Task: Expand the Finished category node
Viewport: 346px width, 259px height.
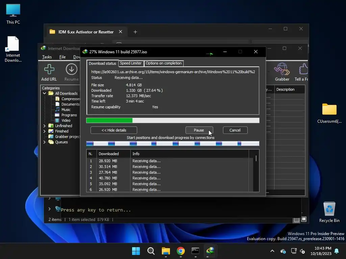Action: [45, 131]
